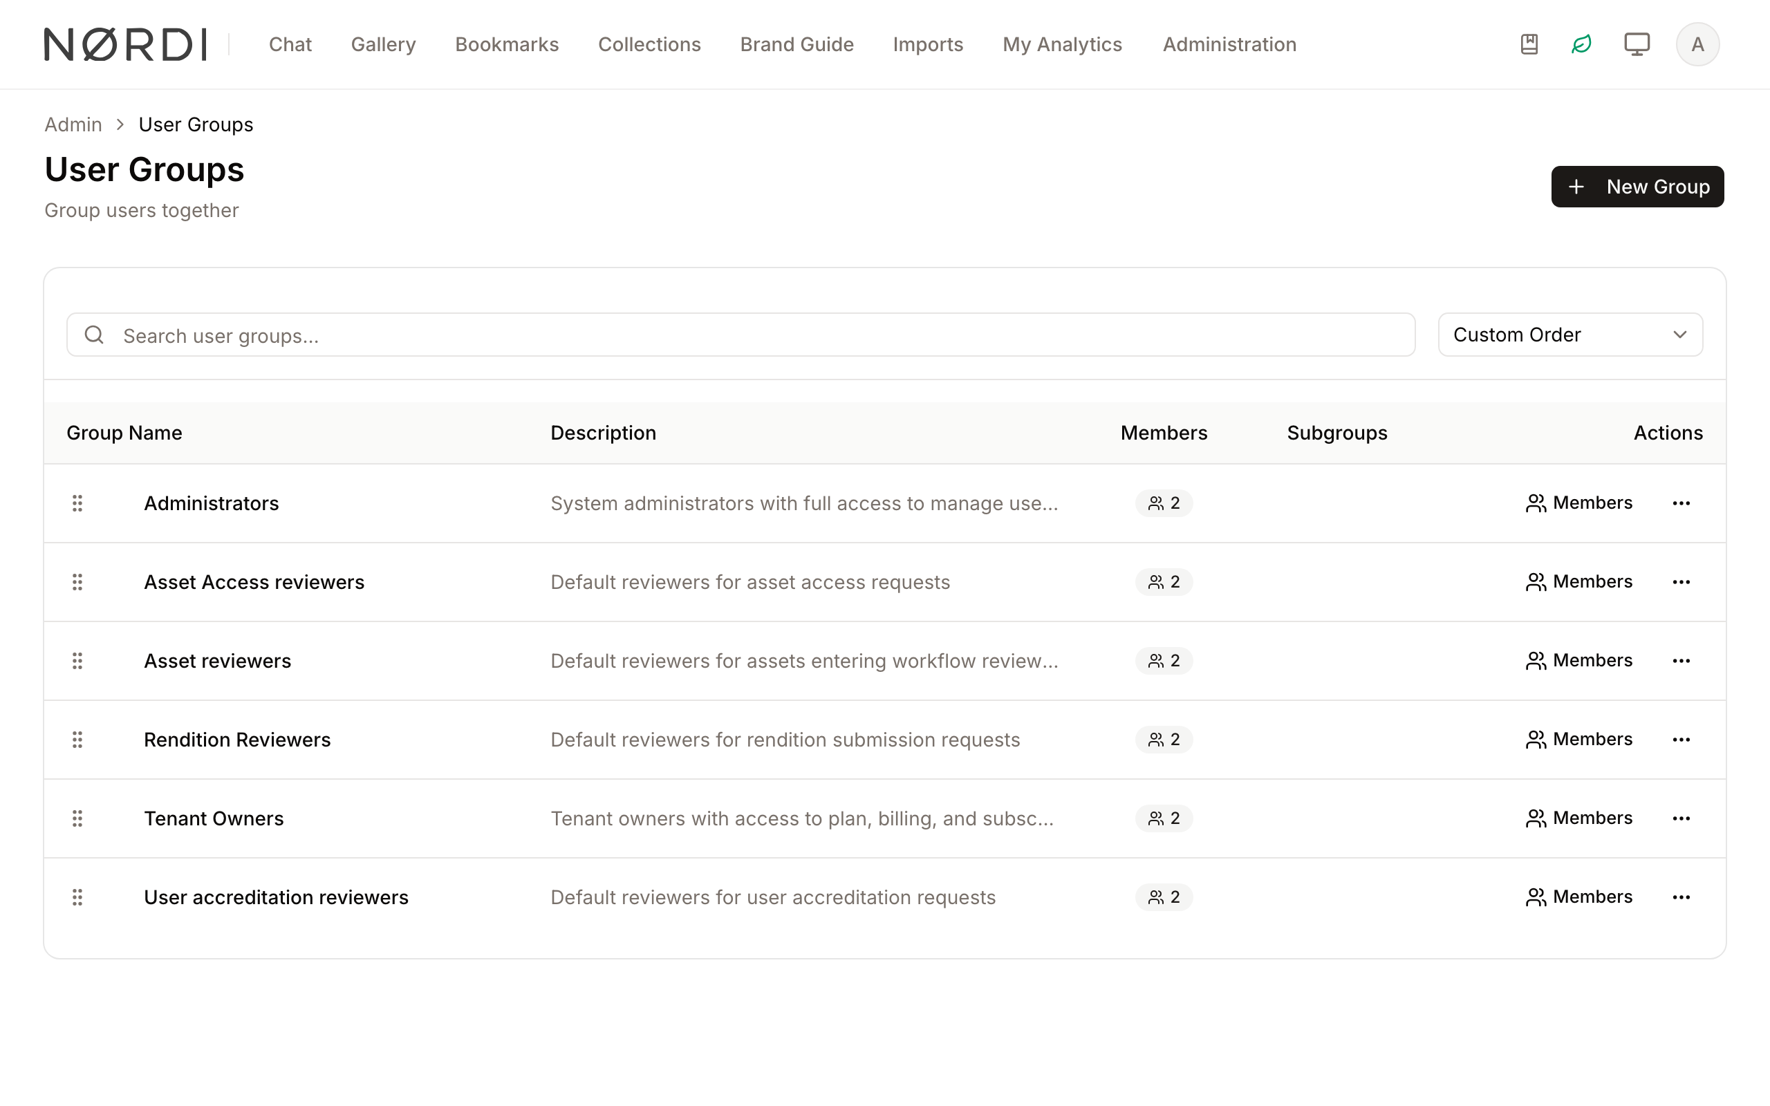This screenshot has height=1106, width=1770.
Task: Open Bookmarks in the top navigation
Action: coord(507,45)
